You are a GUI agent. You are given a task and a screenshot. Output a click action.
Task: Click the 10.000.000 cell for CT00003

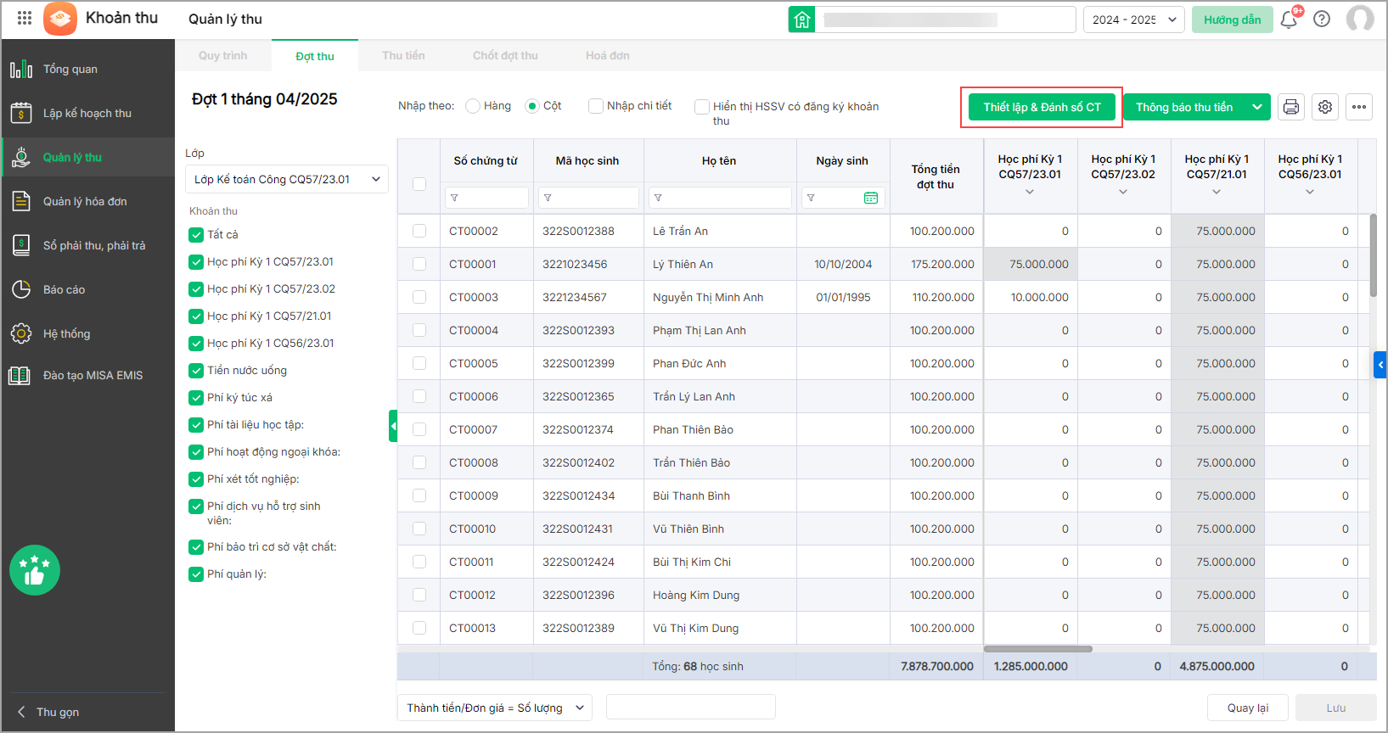tap(1031, 297)
